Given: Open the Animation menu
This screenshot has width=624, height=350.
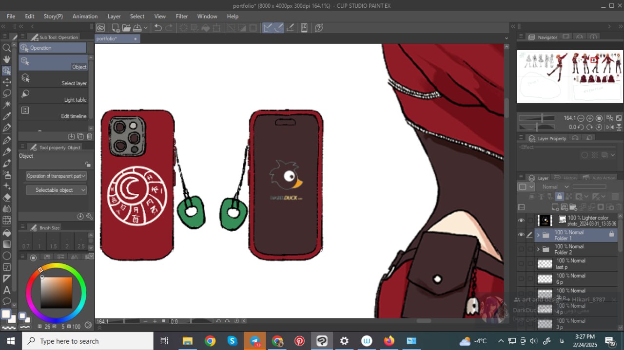Looking at the screenshot, I should coord(85,16).
